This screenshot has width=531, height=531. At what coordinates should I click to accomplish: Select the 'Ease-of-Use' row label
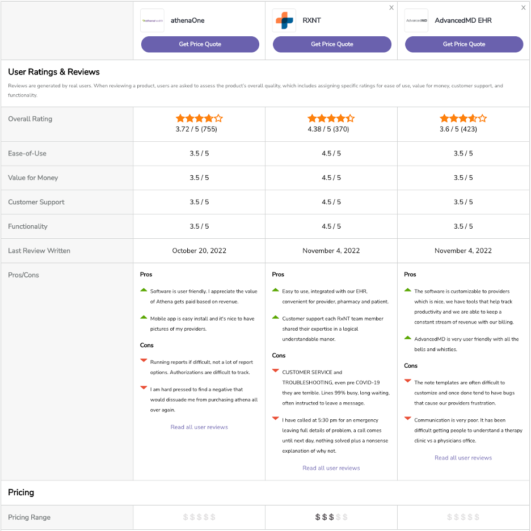pos(27,153)
